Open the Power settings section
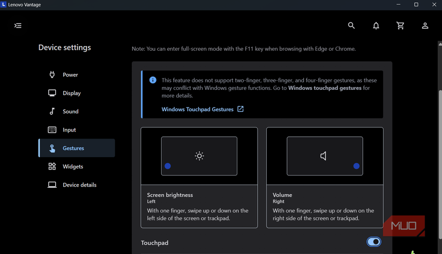Image resolution: width=442 pixels, height=254 pixels. pos(77,74)
